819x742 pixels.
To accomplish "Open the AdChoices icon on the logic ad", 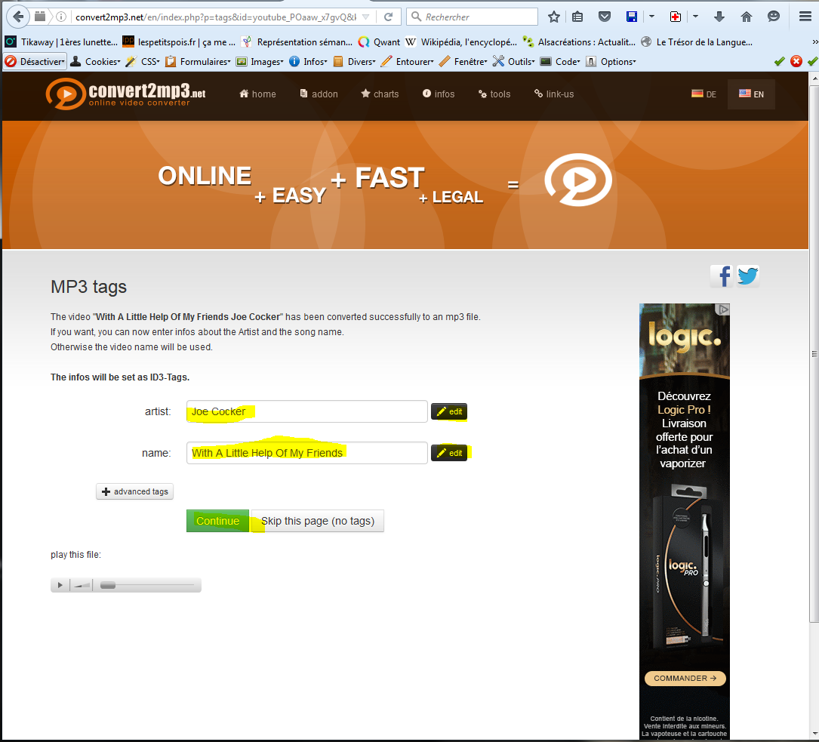I will (723, 309).
